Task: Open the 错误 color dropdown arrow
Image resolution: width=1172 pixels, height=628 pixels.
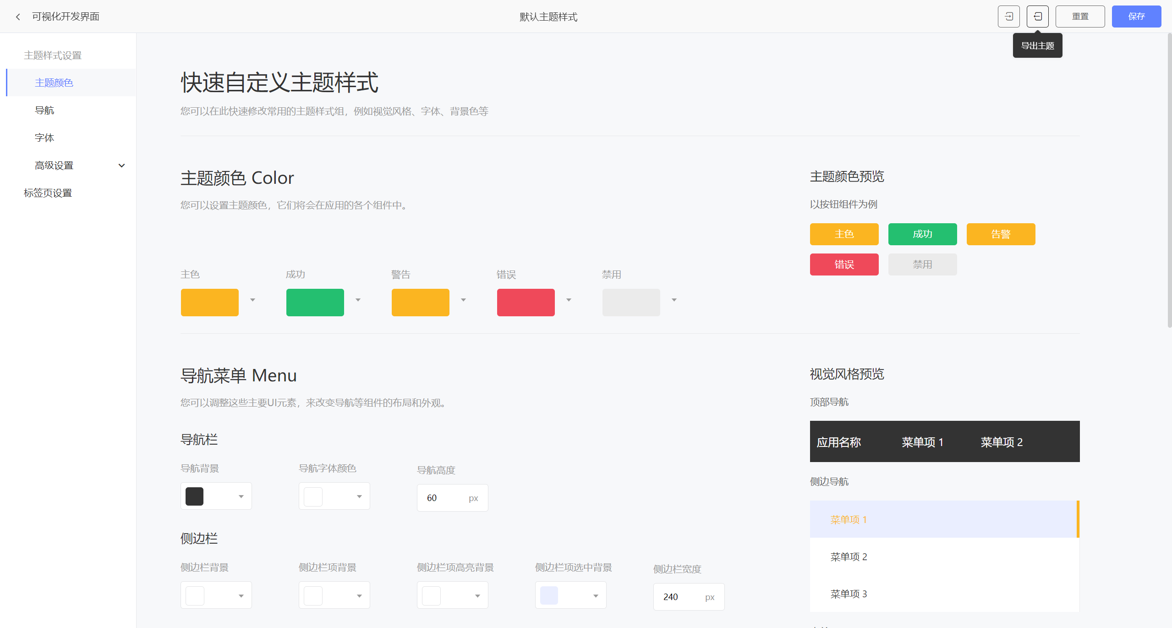Action: (569, 300)
